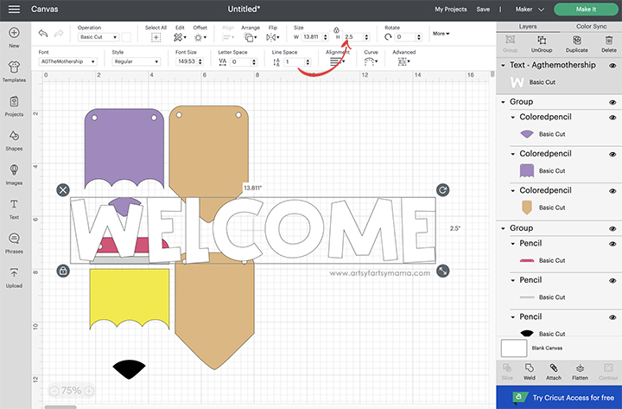Hide the first Group layer
The image size is (622, 409).
612,102
